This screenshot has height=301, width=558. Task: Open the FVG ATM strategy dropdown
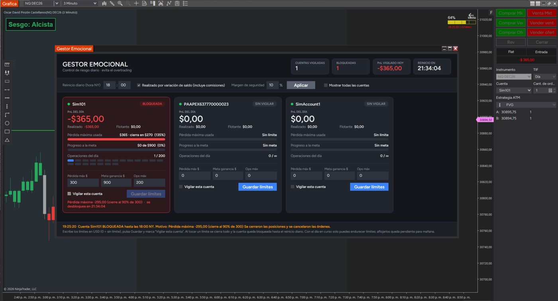526,105
